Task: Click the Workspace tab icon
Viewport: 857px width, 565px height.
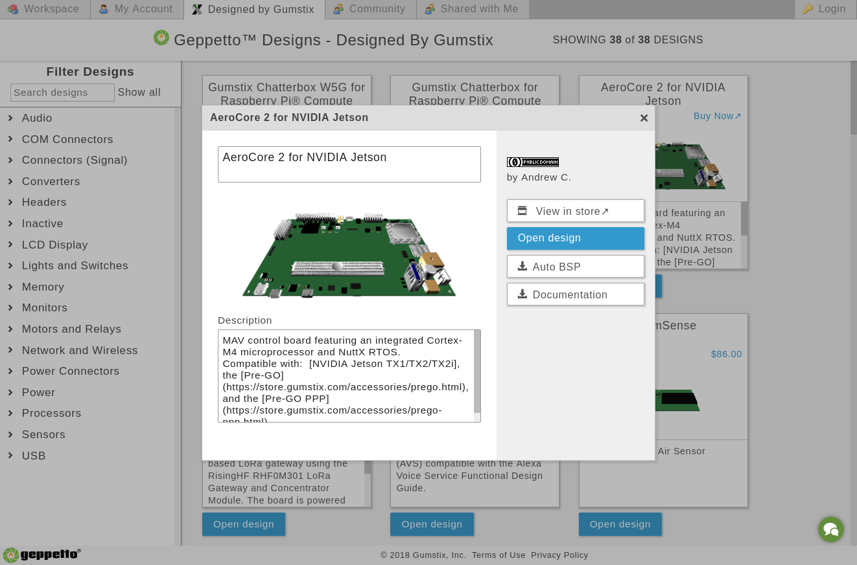Action: pos(13,9)
